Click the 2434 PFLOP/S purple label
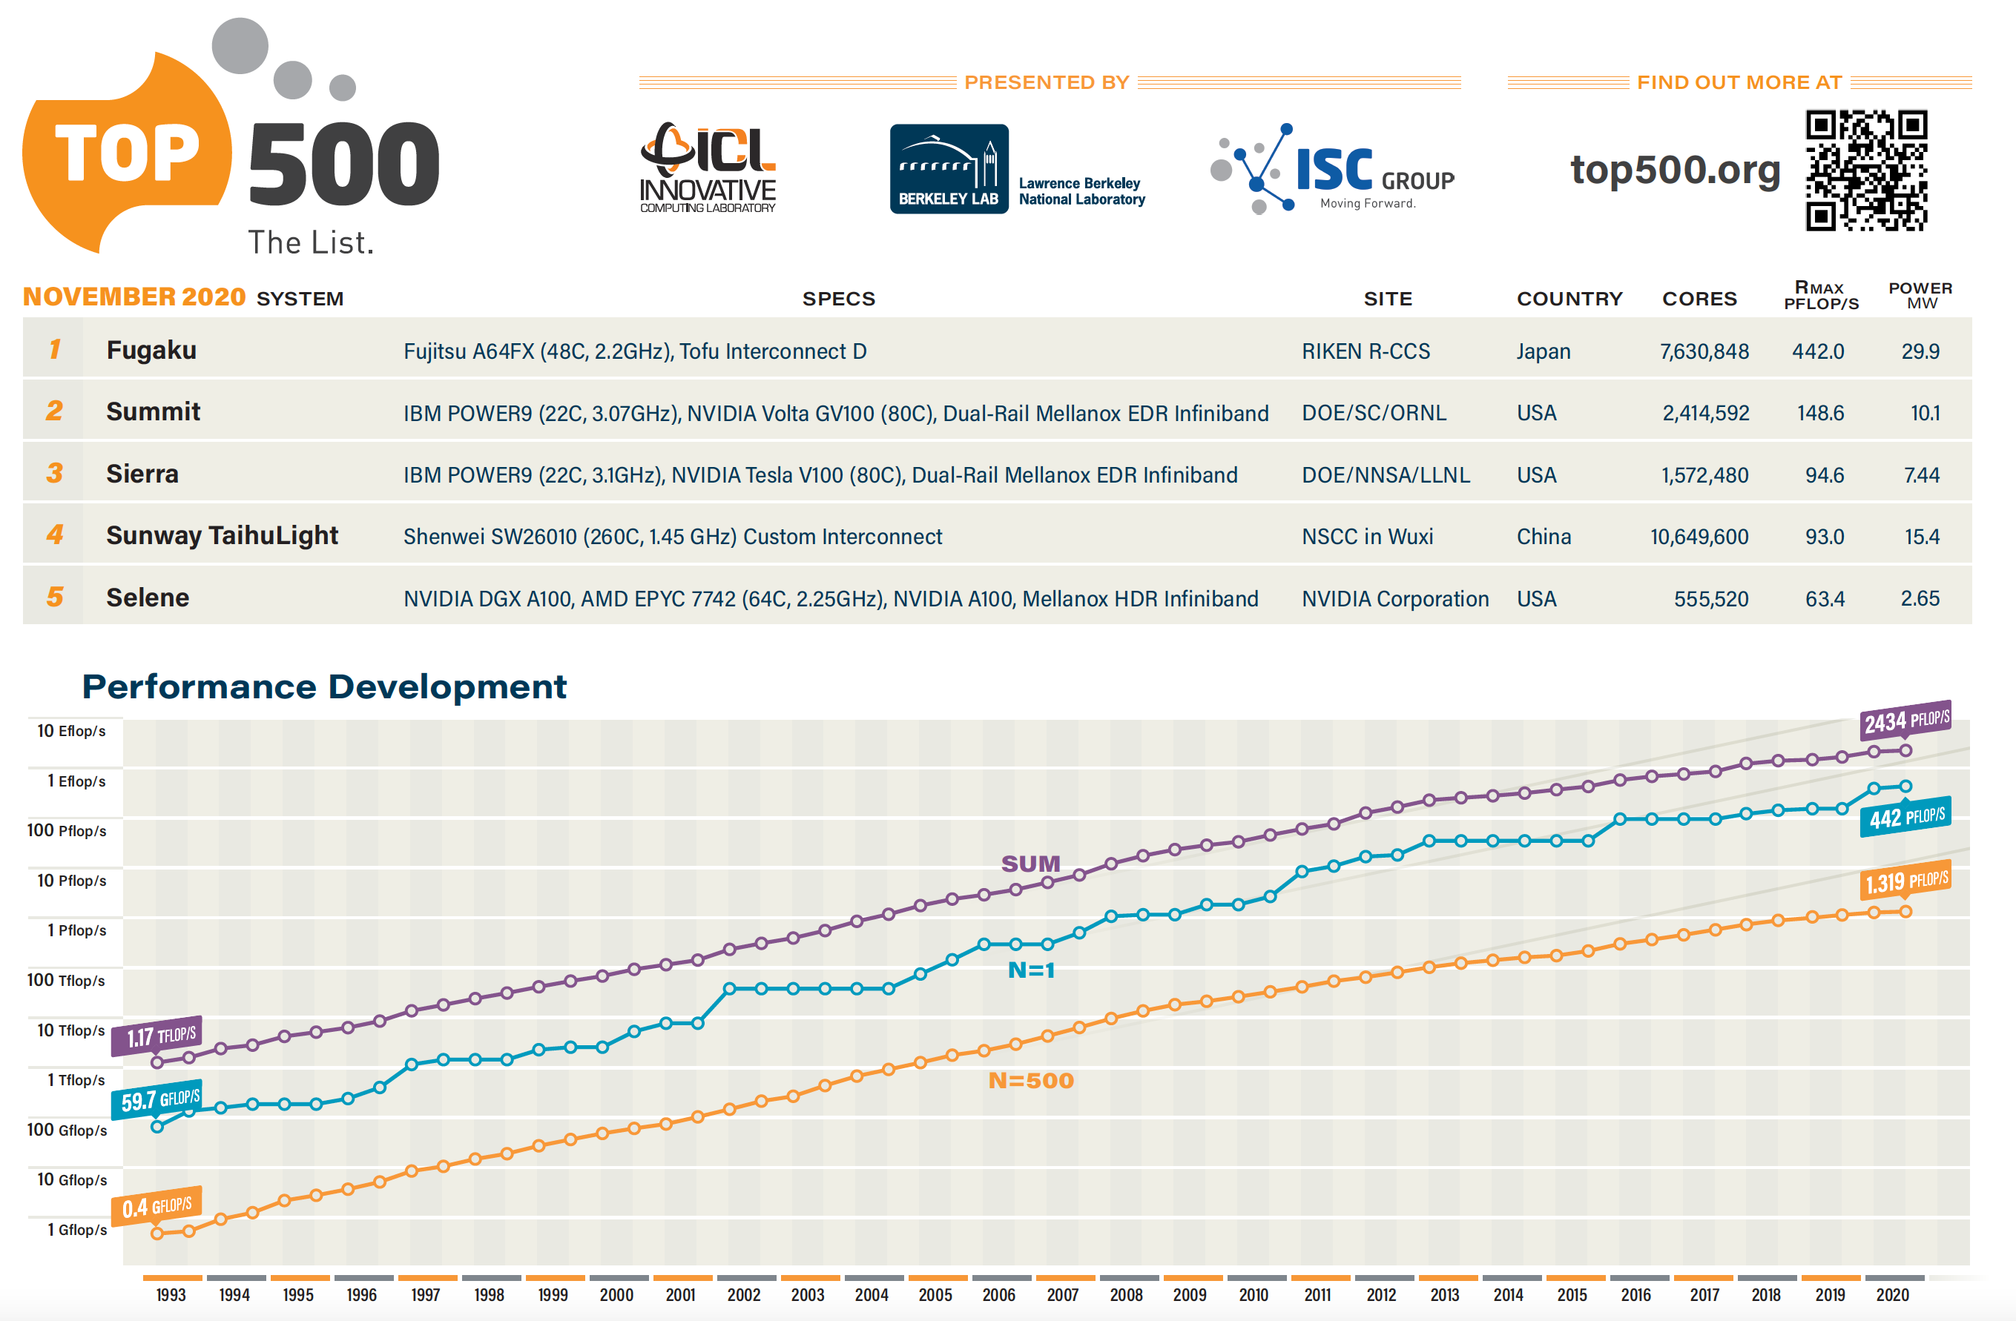This screenshot has height=1321, width=2016. pyautogui.click(x=1906, y=720)
